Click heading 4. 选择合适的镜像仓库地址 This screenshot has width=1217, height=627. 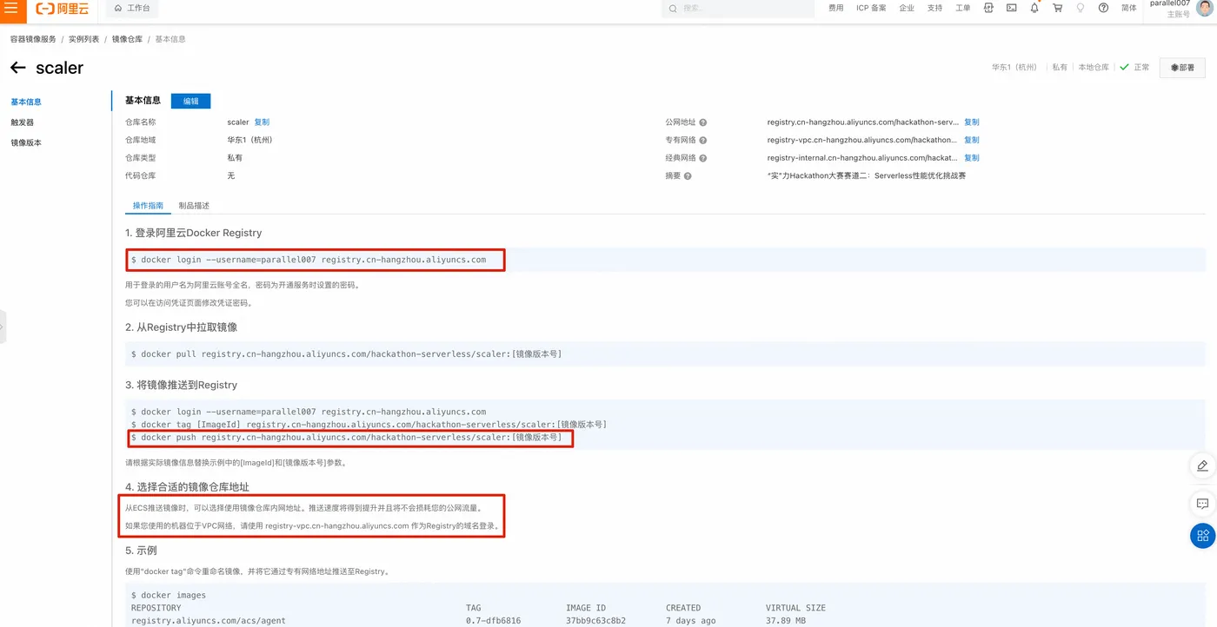187,487
